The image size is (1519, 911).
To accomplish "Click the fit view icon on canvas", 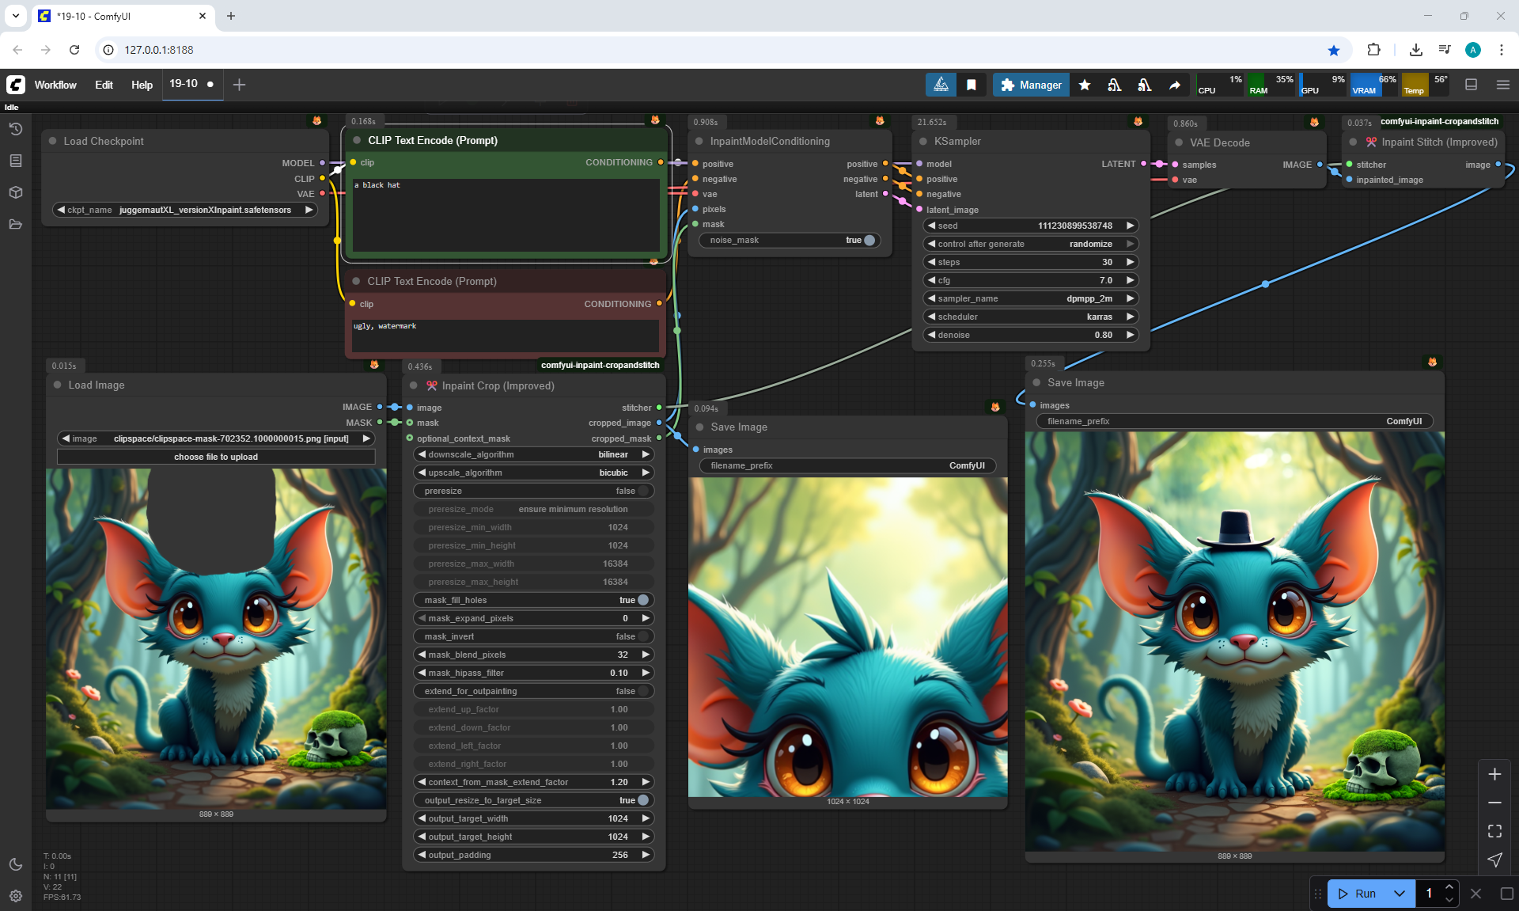I will (1494, 831).
